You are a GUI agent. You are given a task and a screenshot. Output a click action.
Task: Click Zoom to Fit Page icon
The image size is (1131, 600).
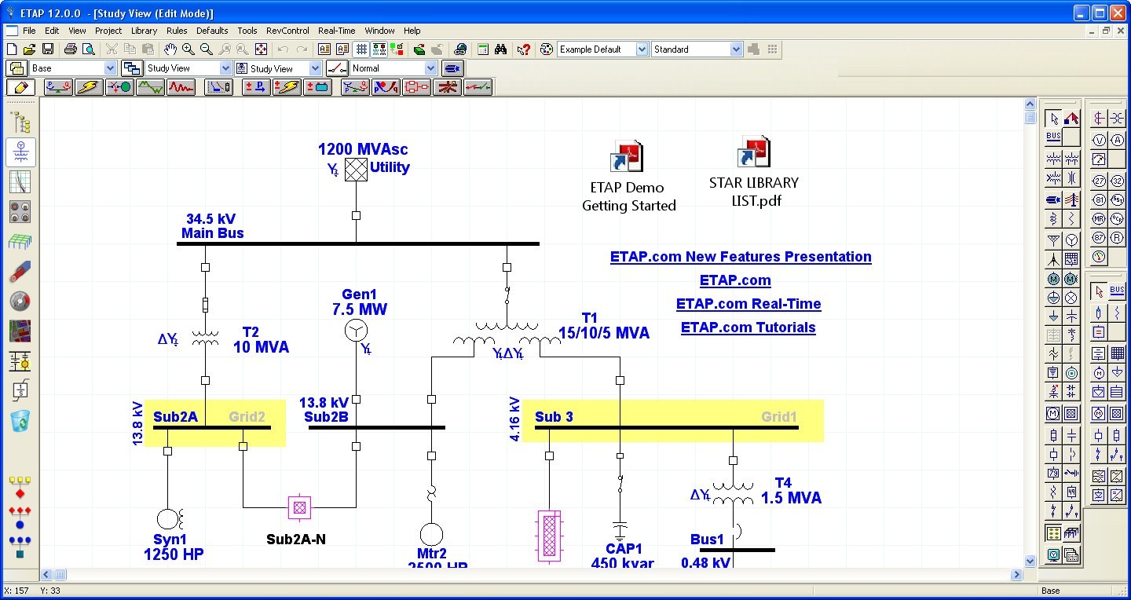point(262,49)
